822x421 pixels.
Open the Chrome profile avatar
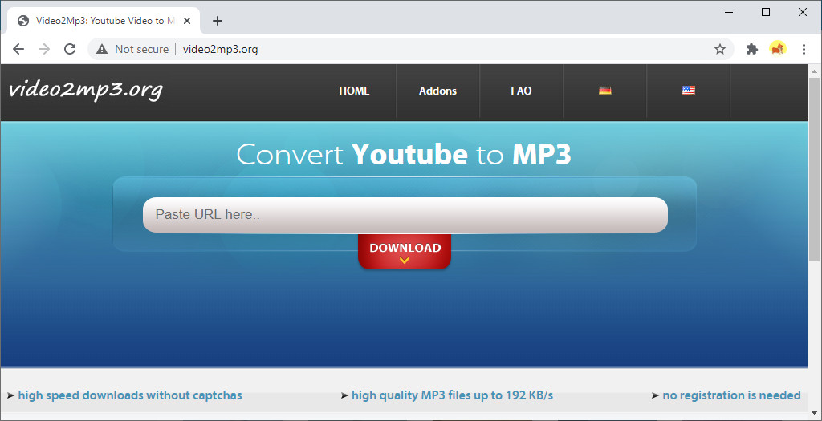click(777, 49)
